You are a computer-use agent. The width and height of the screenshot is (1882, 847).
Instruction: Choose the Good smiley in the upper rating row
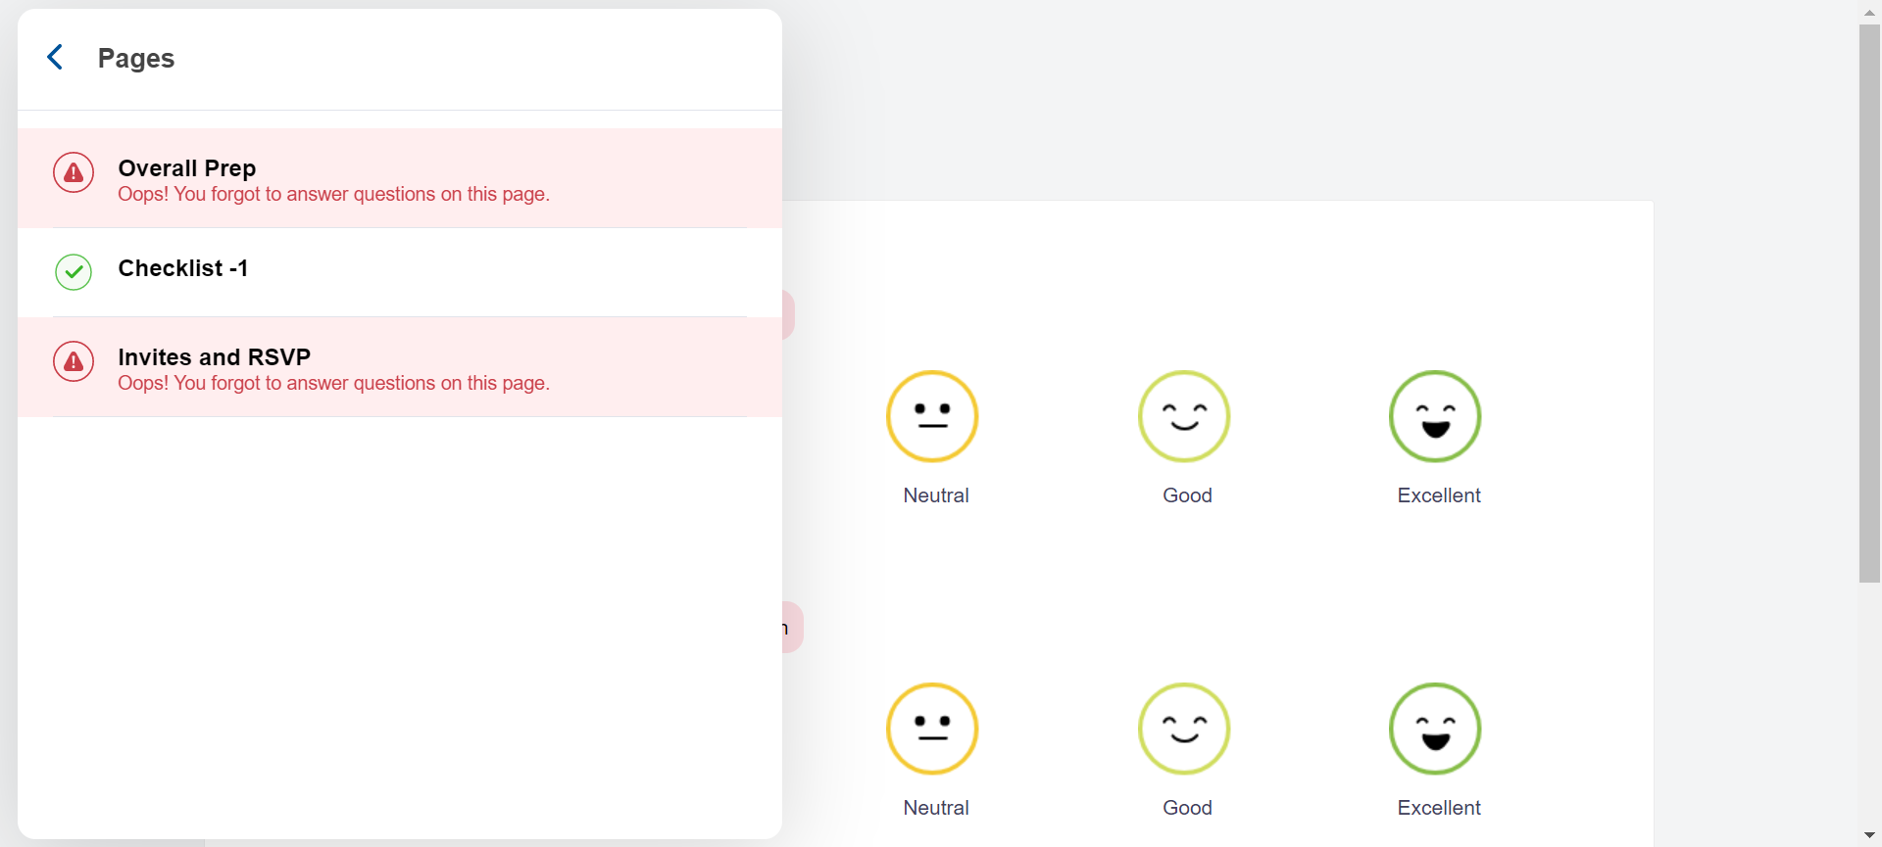point(1184,416)
